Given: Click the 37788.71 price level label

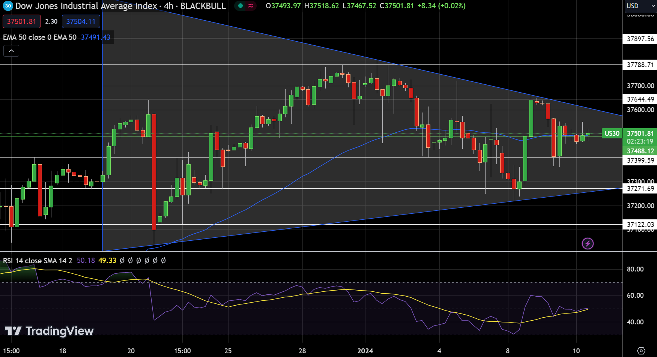Looking at the screenshot, I should pos(640,65).
